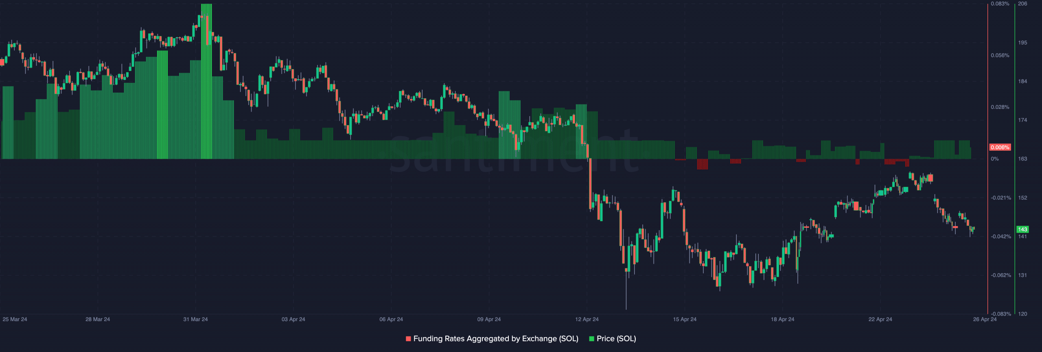The image size is (1042, 352).
Task: Click the tallest bright green funding bar near 31 Mar
Action: click(206, 81)
